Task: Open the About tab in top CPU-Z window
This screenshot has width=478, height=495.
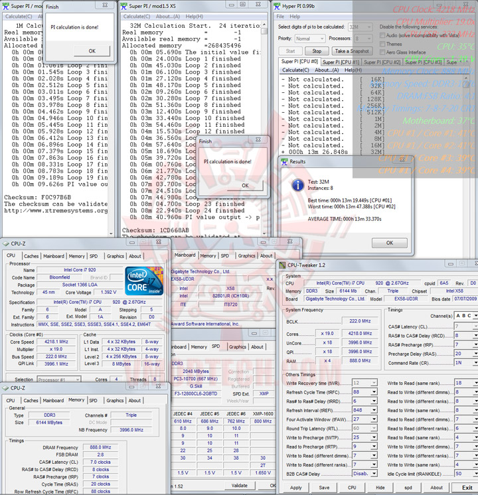Action: pyautogui.click(x=135, y=256)
